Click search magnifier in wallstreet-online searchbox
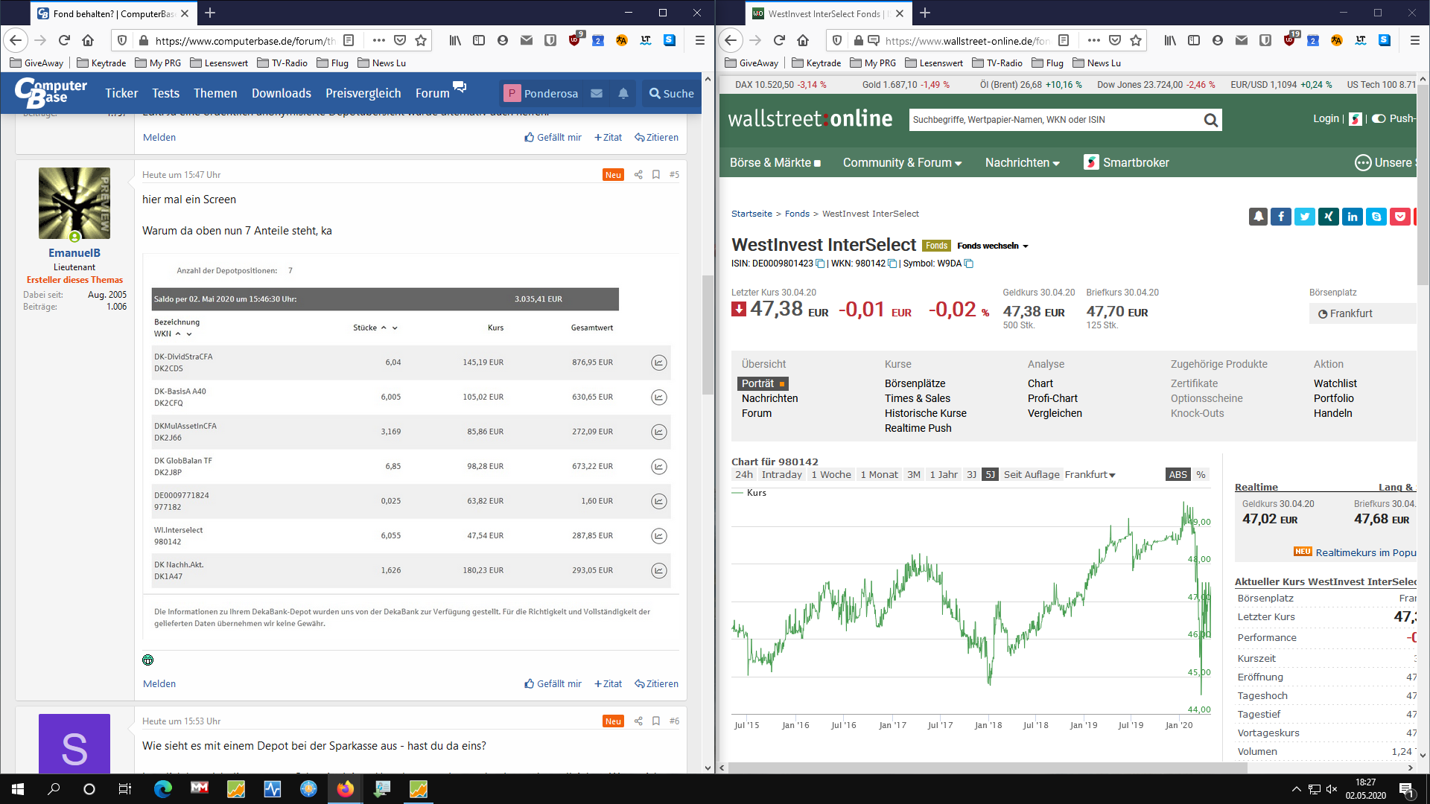This screenshot has height=804, width=1430. point(1211,120)
